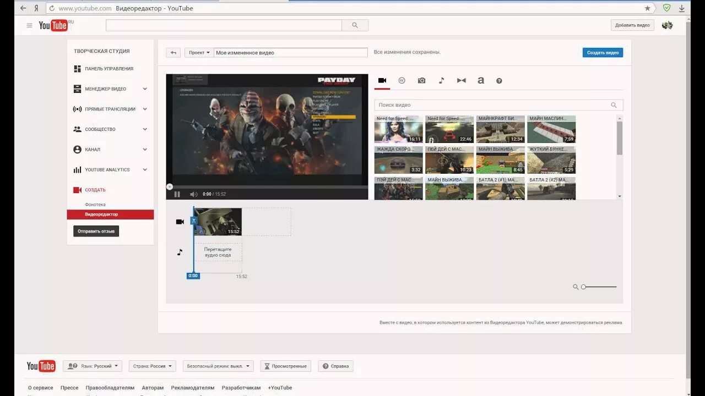Viewport: 705px width, 396px height.
Task: Click the Отправить отзыв button
Action: pyautogui.click(x=96, y=232)
